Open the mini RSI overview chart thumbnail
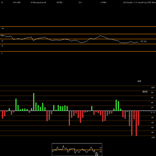Screen dimensions: 156x156 [x=77, y=149]
